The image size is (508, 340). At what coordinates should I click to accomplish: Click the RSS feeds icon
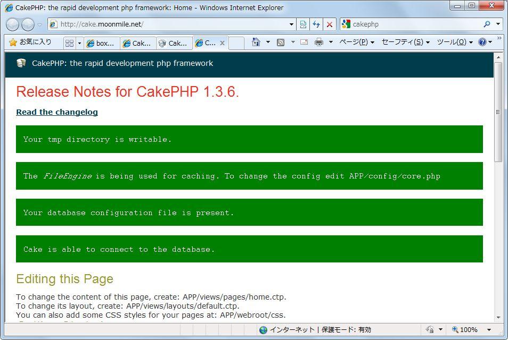click(281, 42)
